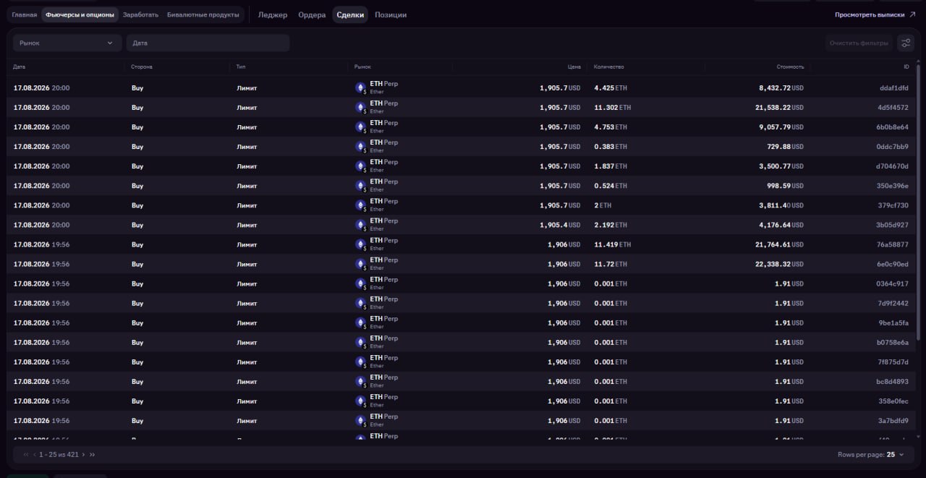Click the ID column header
The image size is (926, 478).
[x=906, y=67]
